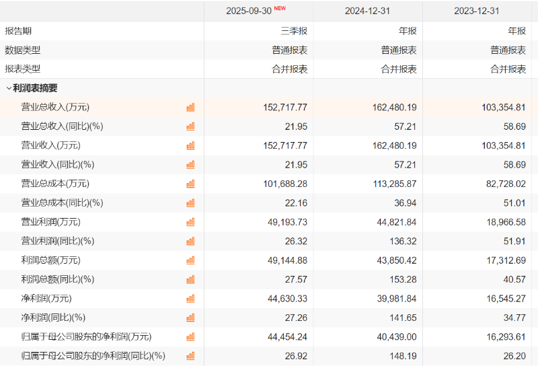Select the 148.19 parent profit growth value
Screen dimensions: 538x366
pyautogui.click(x=403, y=356)
